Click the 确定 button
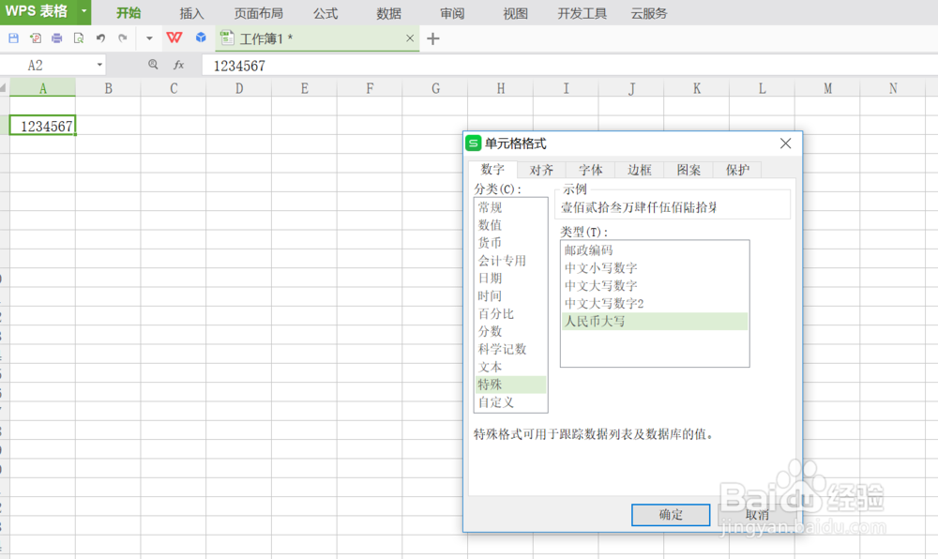The height and width of the screenshot is (559, 938). coord(671,515)
